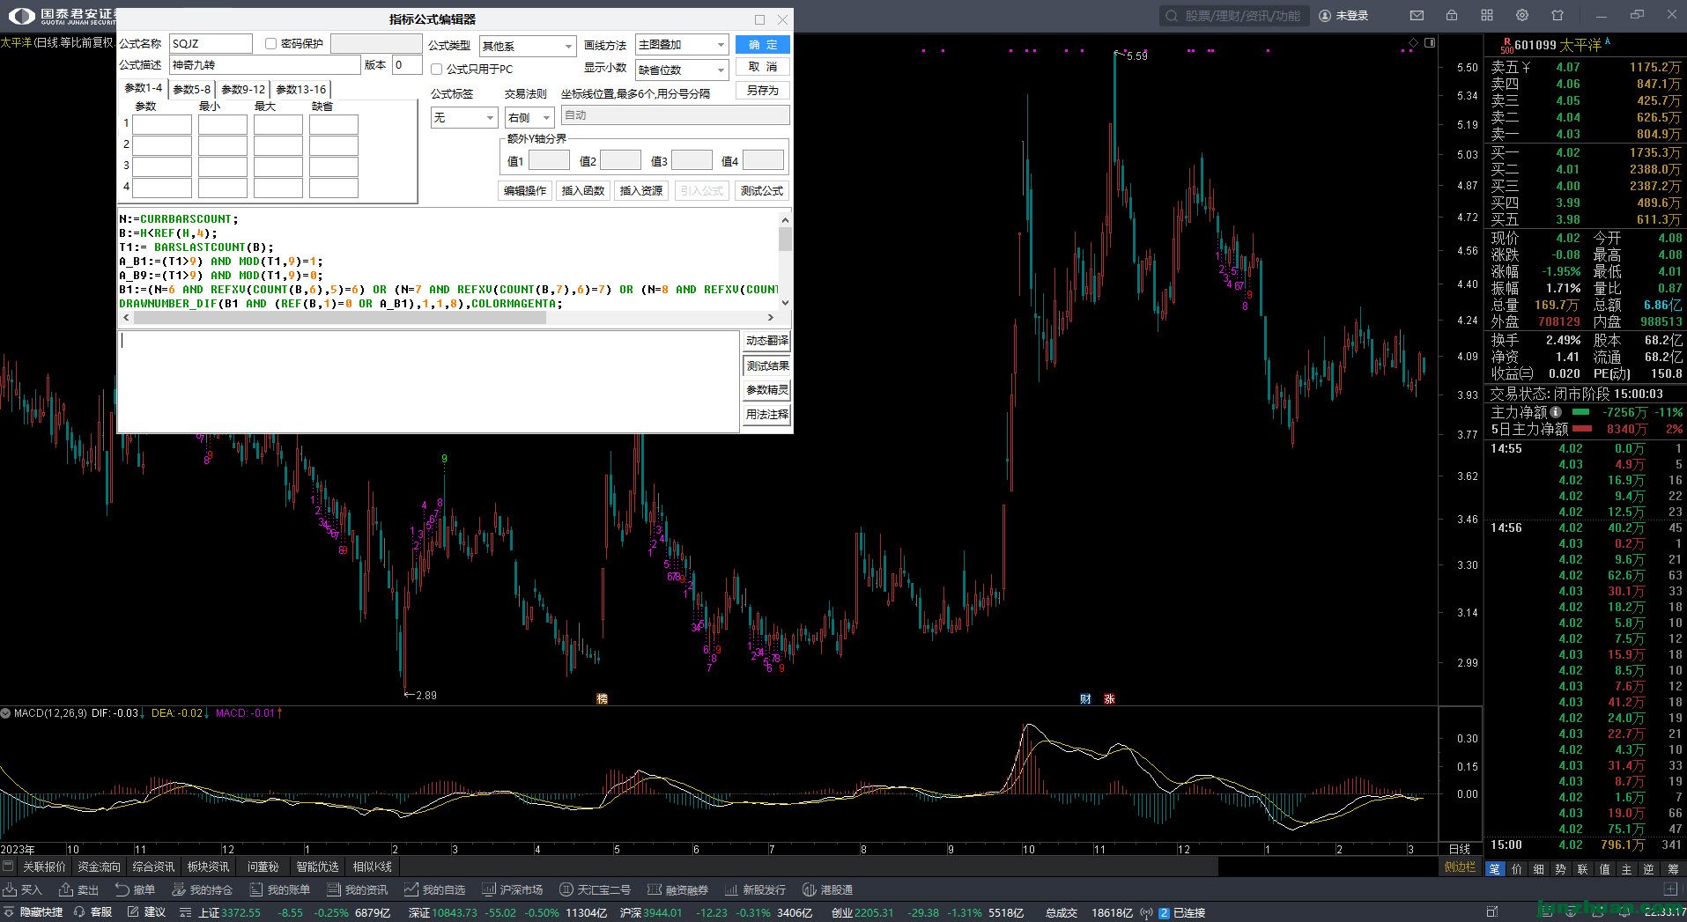This screenshot has width=1687, height=922.
Task: Click 动态翻译 button
Action: [767, 341]
